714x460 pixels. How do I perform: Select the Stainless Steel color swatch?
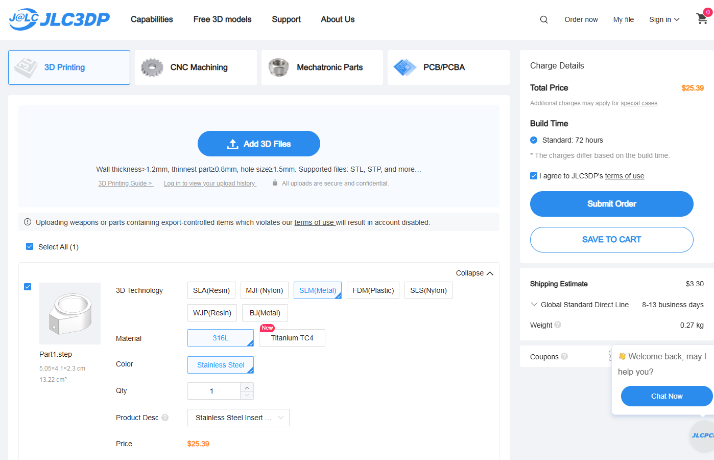[221, 365]
